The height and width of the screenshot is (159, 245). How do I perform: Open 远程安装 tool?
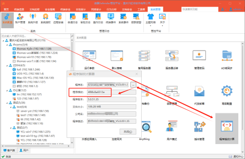point(58,19)
